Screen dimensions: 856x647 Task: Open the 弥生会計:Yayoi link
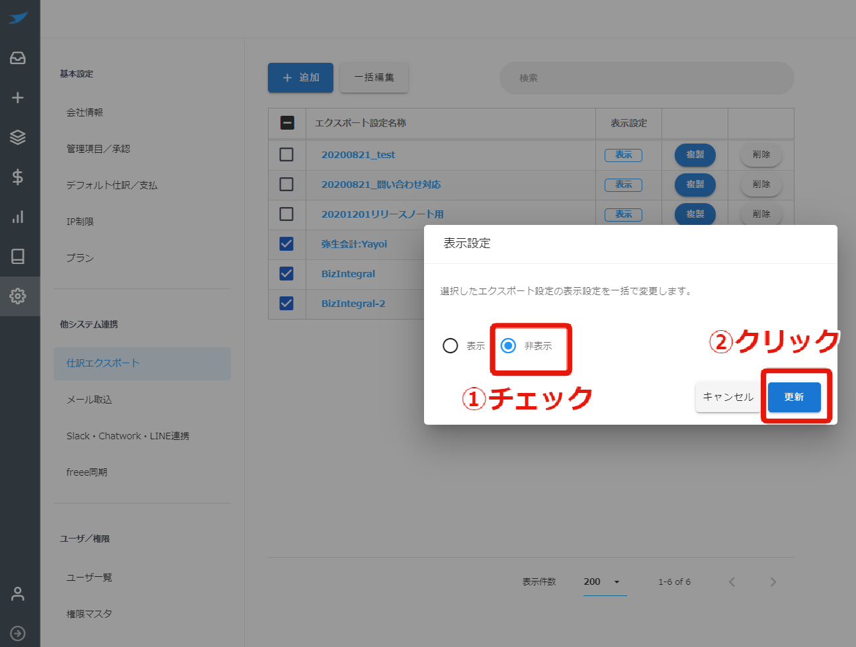pos(354,244)
